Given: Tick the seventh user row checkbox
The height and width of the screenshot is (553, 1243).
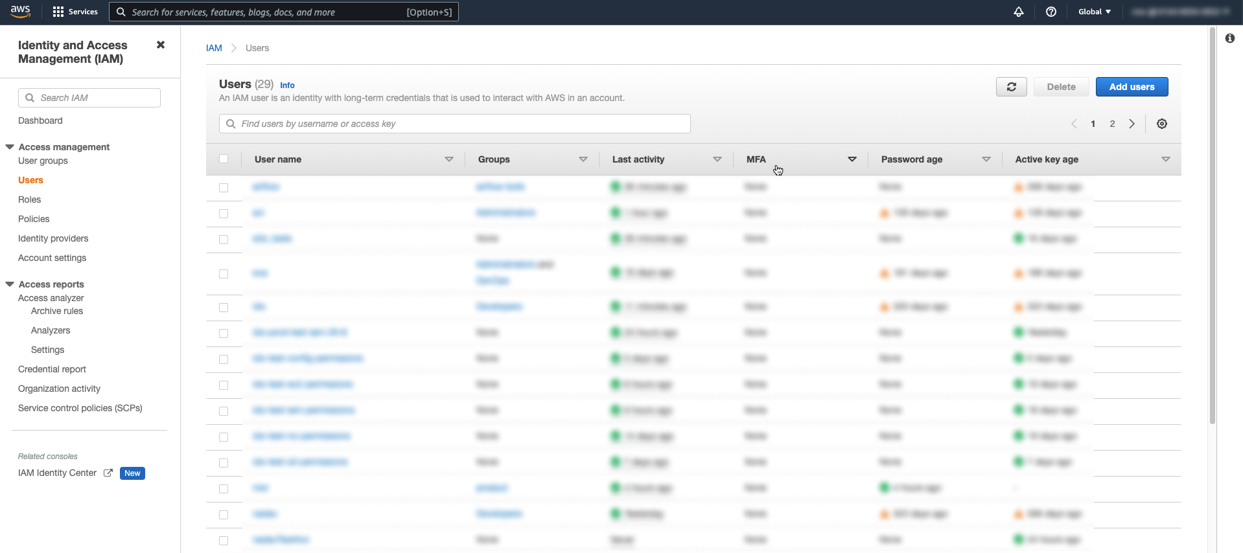Looking at the screenshot, I should click(x=224, y=359).
